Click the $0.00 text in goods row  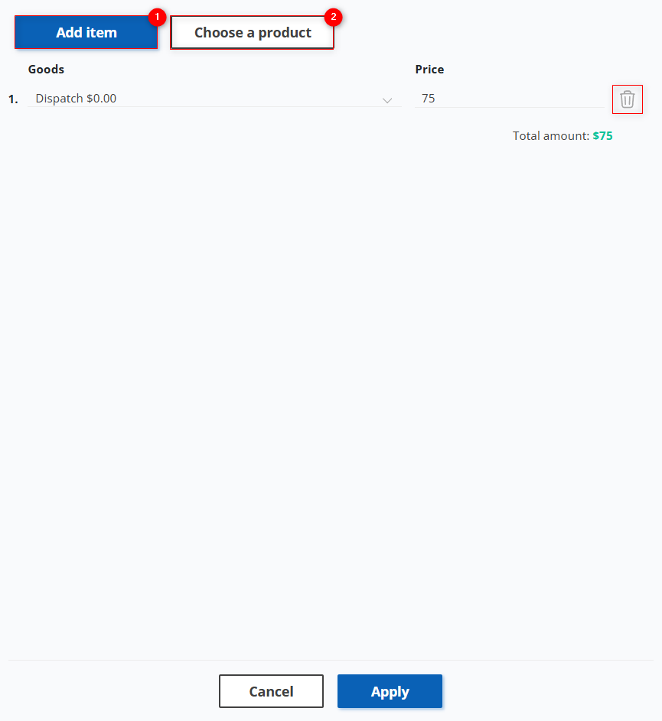tap(101, 99)
